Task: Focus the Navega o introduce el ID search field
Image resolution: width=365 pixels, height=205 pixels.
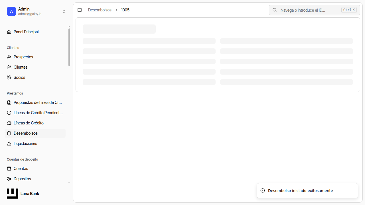Action: coord(315,10)
